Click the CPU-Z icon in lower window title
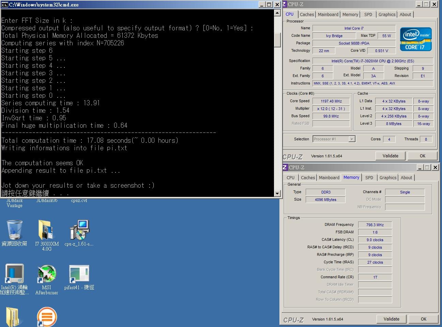The height and width of the screenshot is (327, 442). tap(285, 167)
